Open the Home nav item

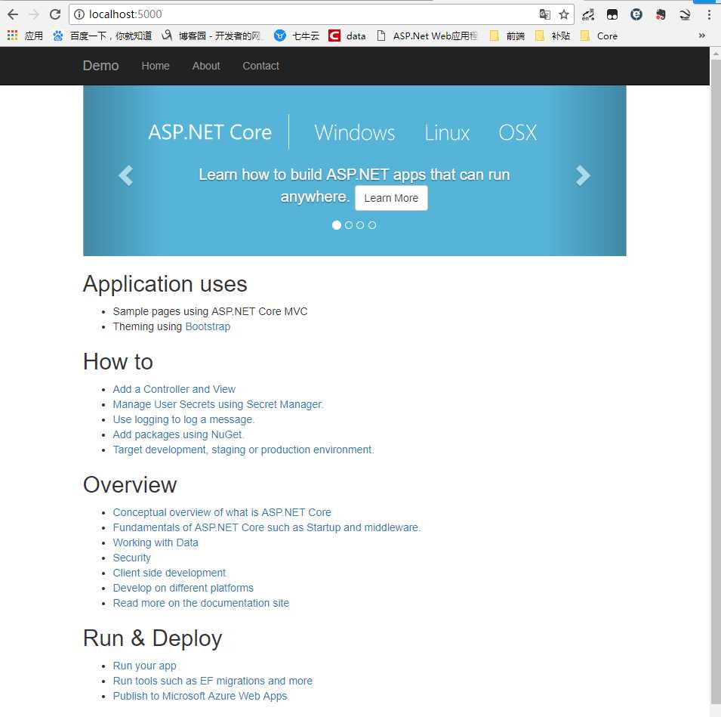(156, 66)
